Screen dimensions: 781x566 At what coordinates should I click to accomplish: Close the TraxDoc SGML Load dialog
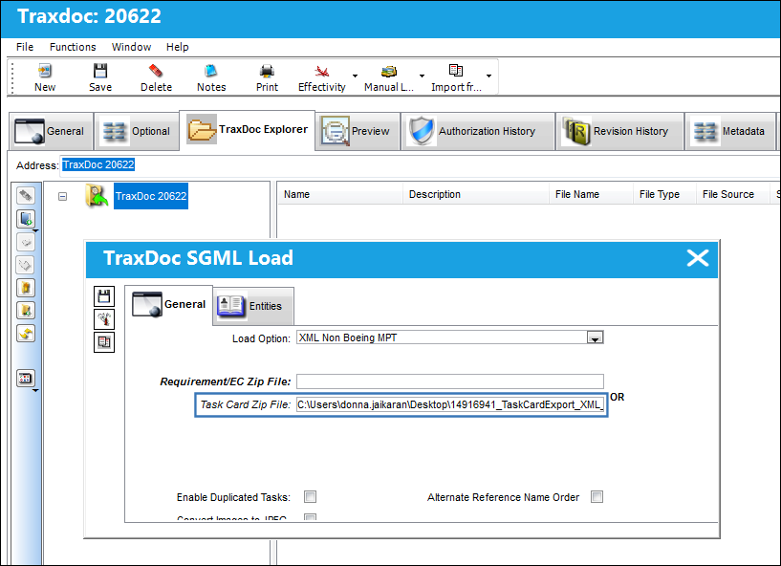point(697,258)
